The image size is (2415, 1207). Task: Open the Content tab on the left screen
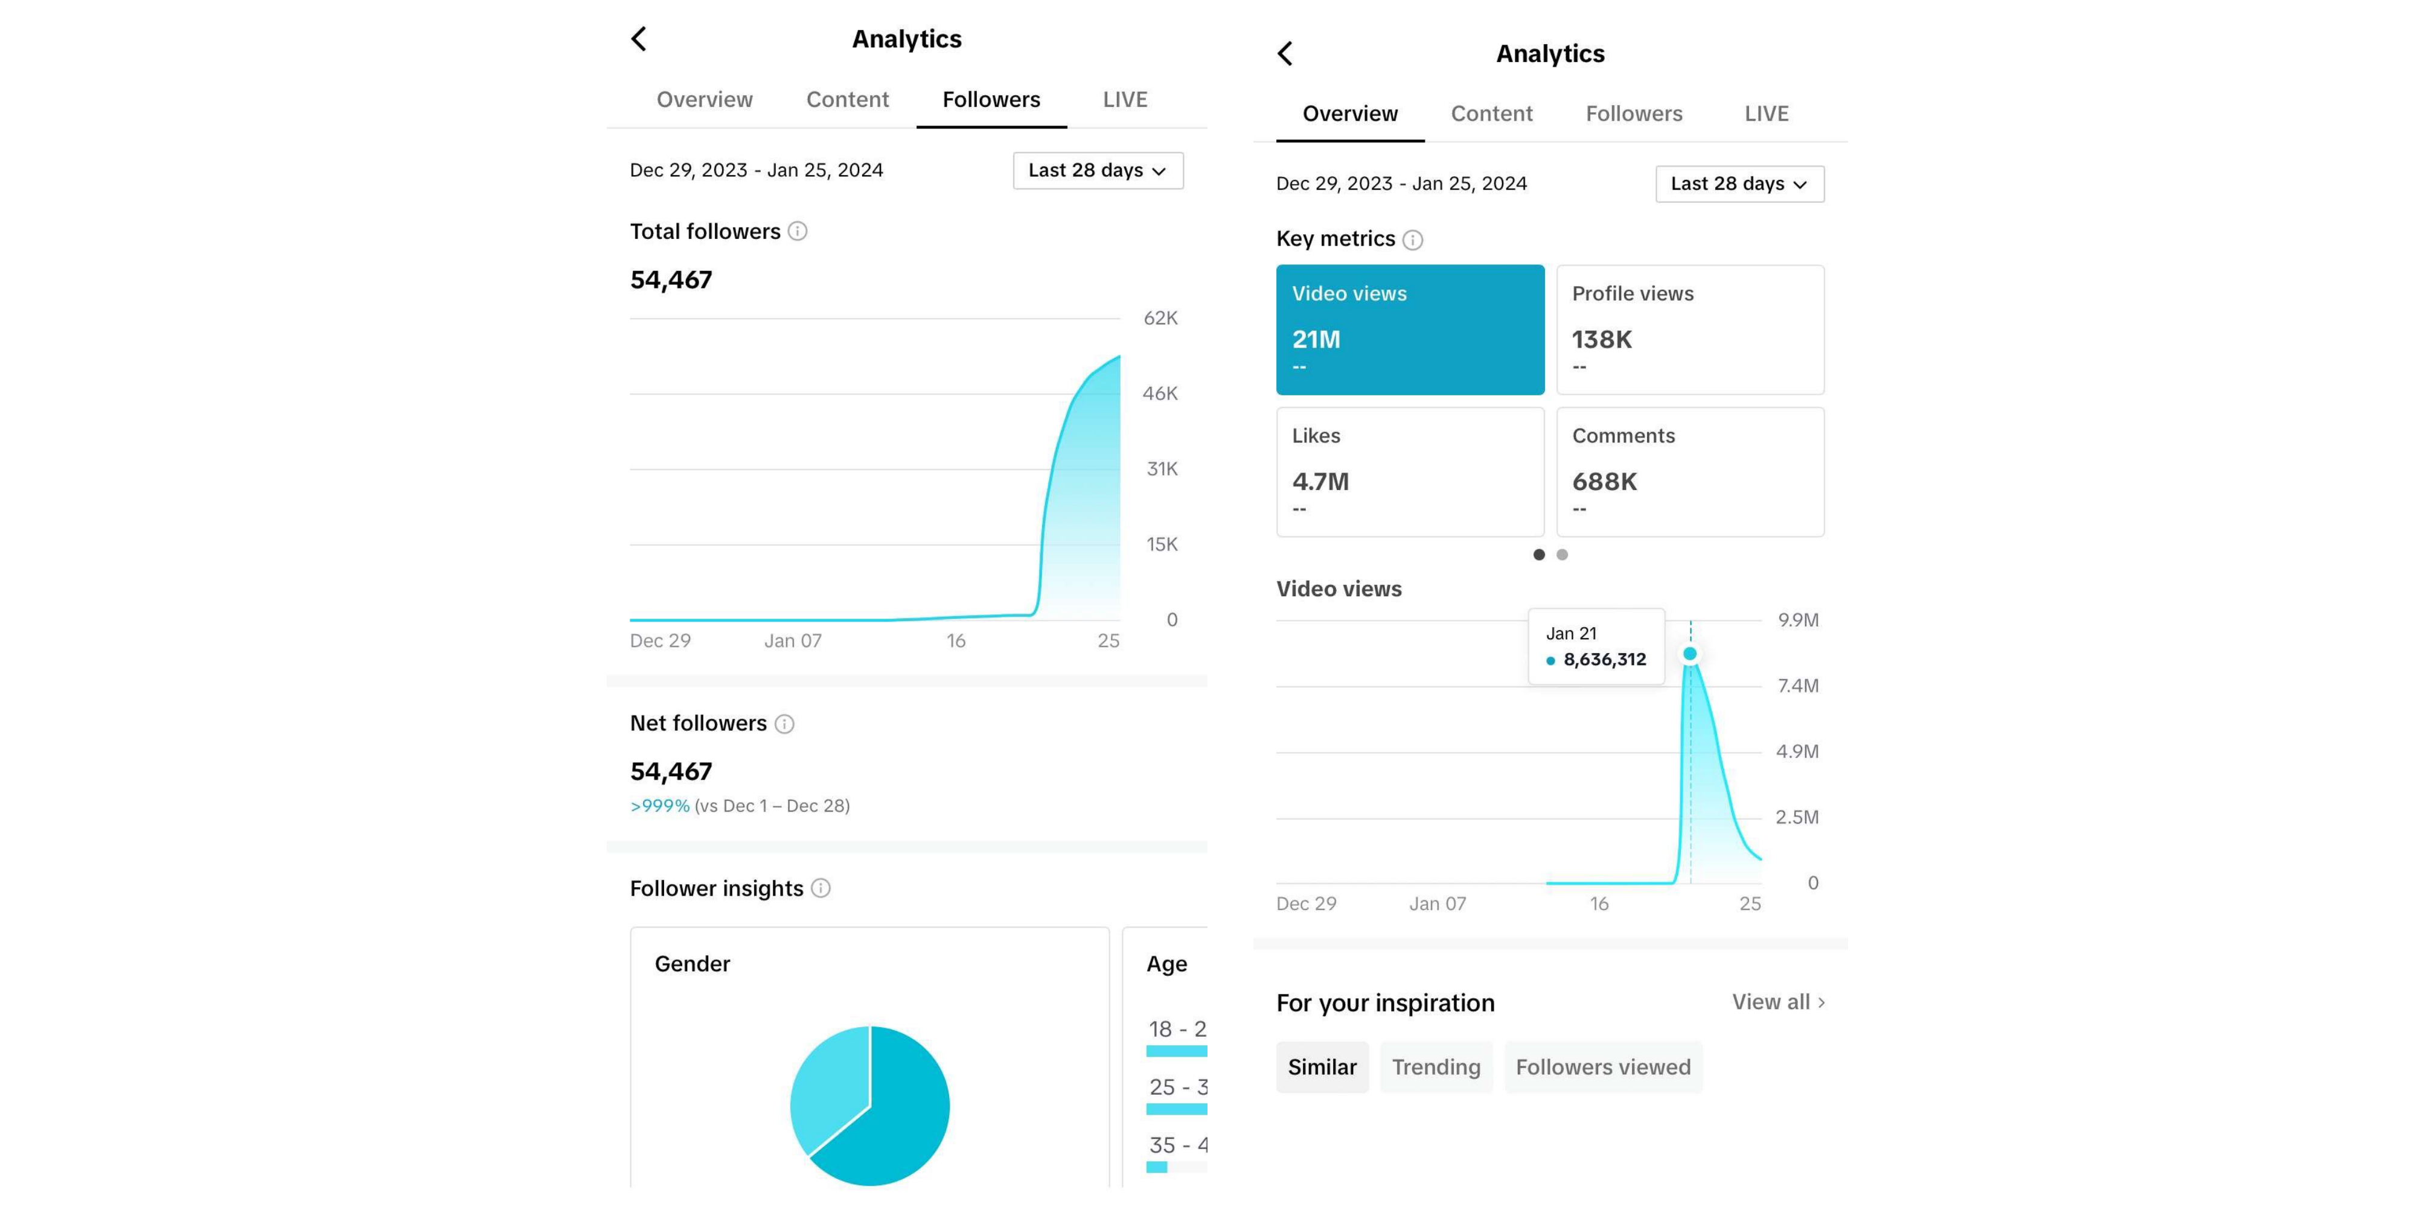[x=848, y=100]
